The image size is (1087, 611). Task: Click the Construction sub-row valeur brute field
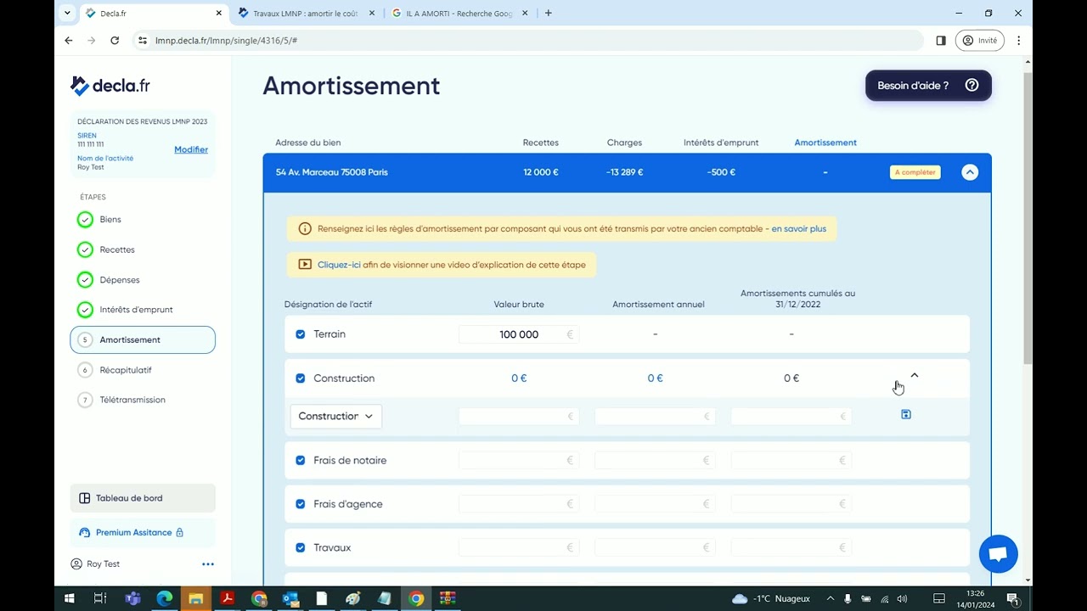519,416
